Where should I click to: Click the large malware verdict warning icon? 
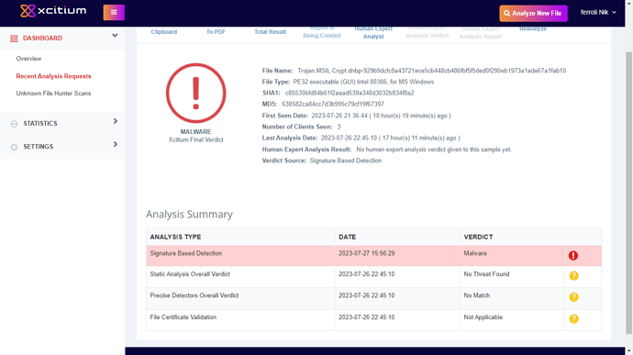pos(195,93)
